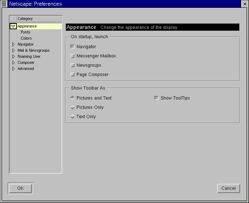This screenshot has height=203, width=249.
Task: Click the Cancel button
Action: (x=228, y=188)
